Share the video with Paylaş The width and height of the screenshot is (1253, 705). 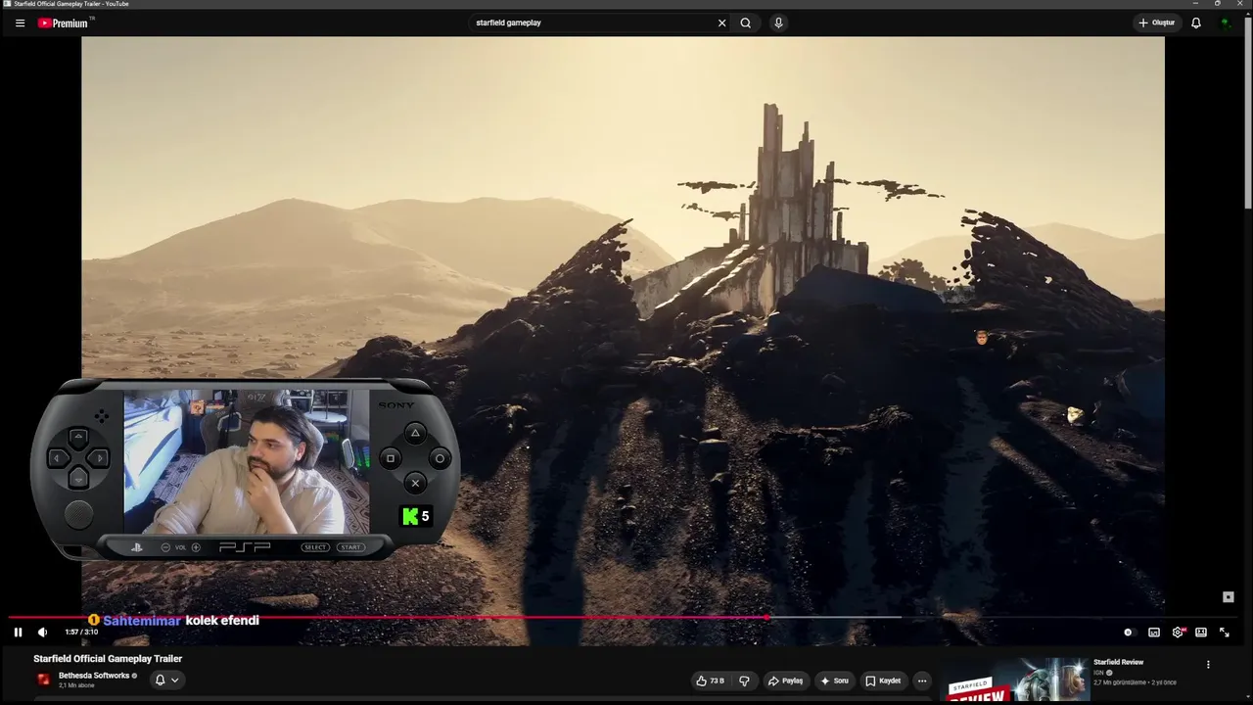[x=785, y=681]
